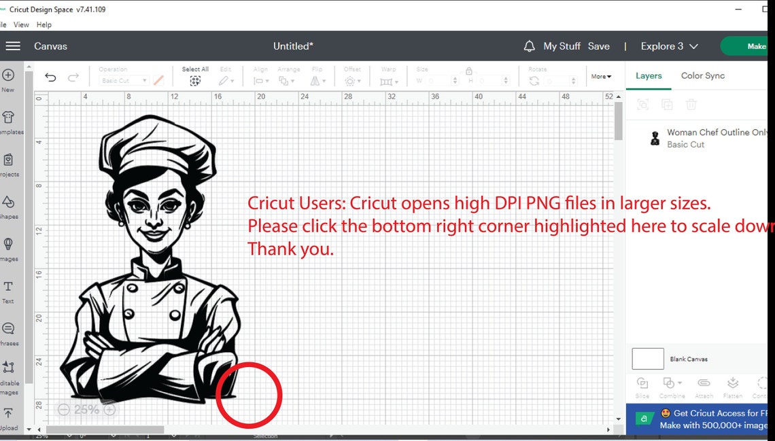
Task: Open the More toolbar dropdown
Action: (601, 77)
